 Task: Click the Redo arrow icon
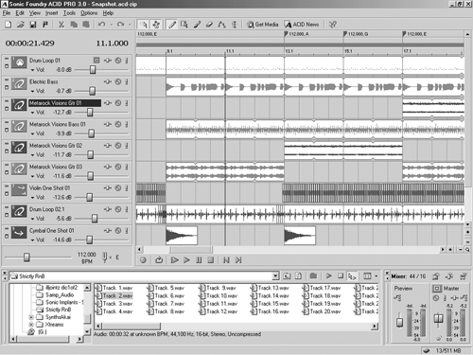120,25
